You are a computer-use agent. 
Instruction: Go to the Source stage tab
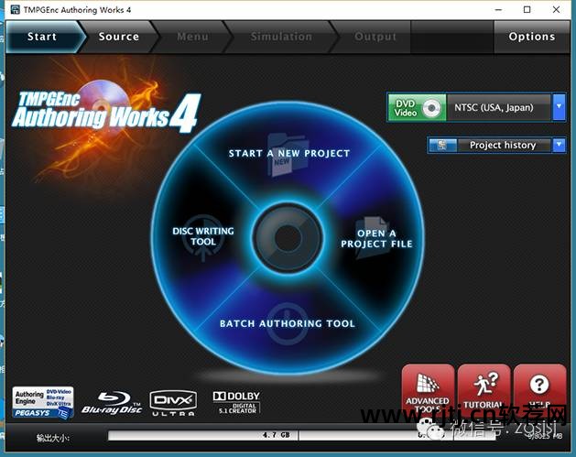119,37
